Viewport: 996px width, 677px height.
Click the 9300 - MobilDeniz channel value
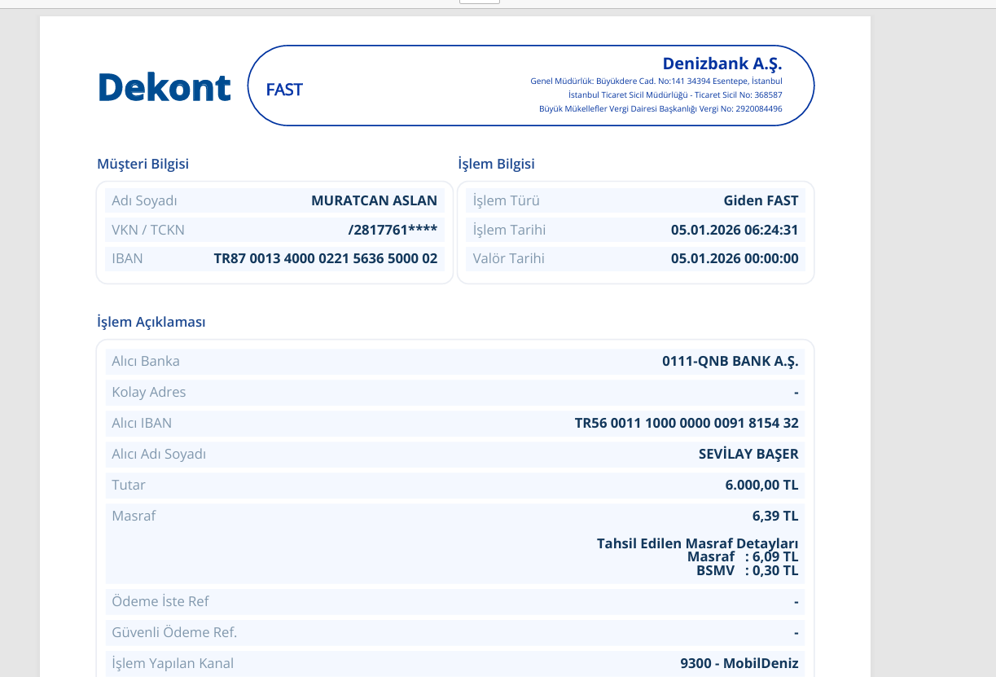tap(739, 663)
